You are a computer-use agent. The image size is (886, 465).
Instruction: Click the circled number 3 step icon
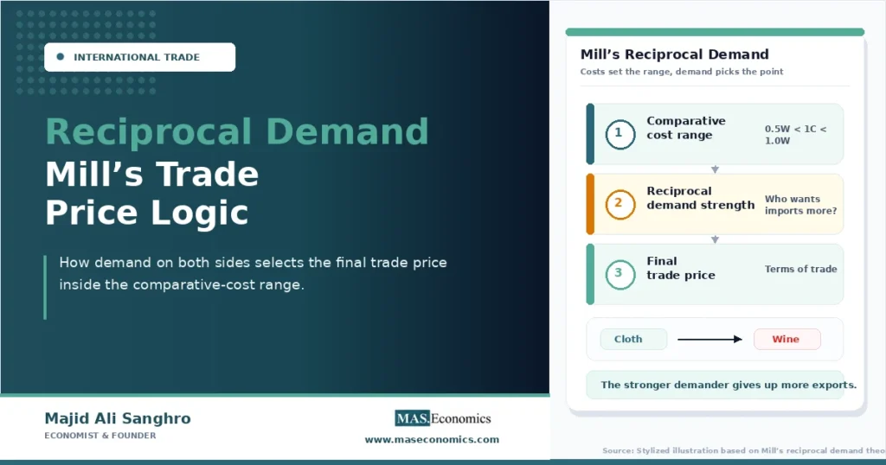[620, 274]
